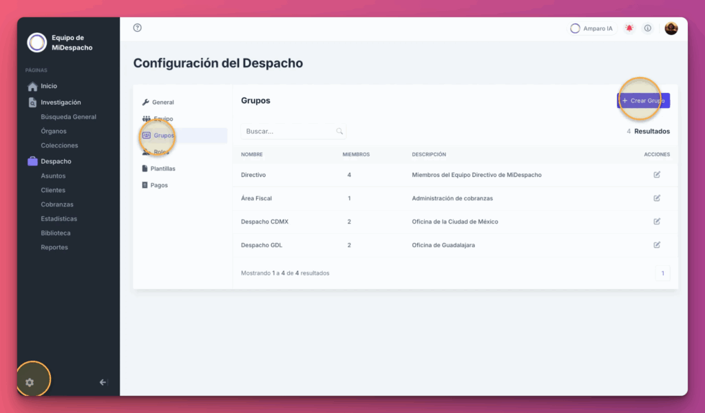Edit the Directivo group with the pencil icon

(656, 176)
